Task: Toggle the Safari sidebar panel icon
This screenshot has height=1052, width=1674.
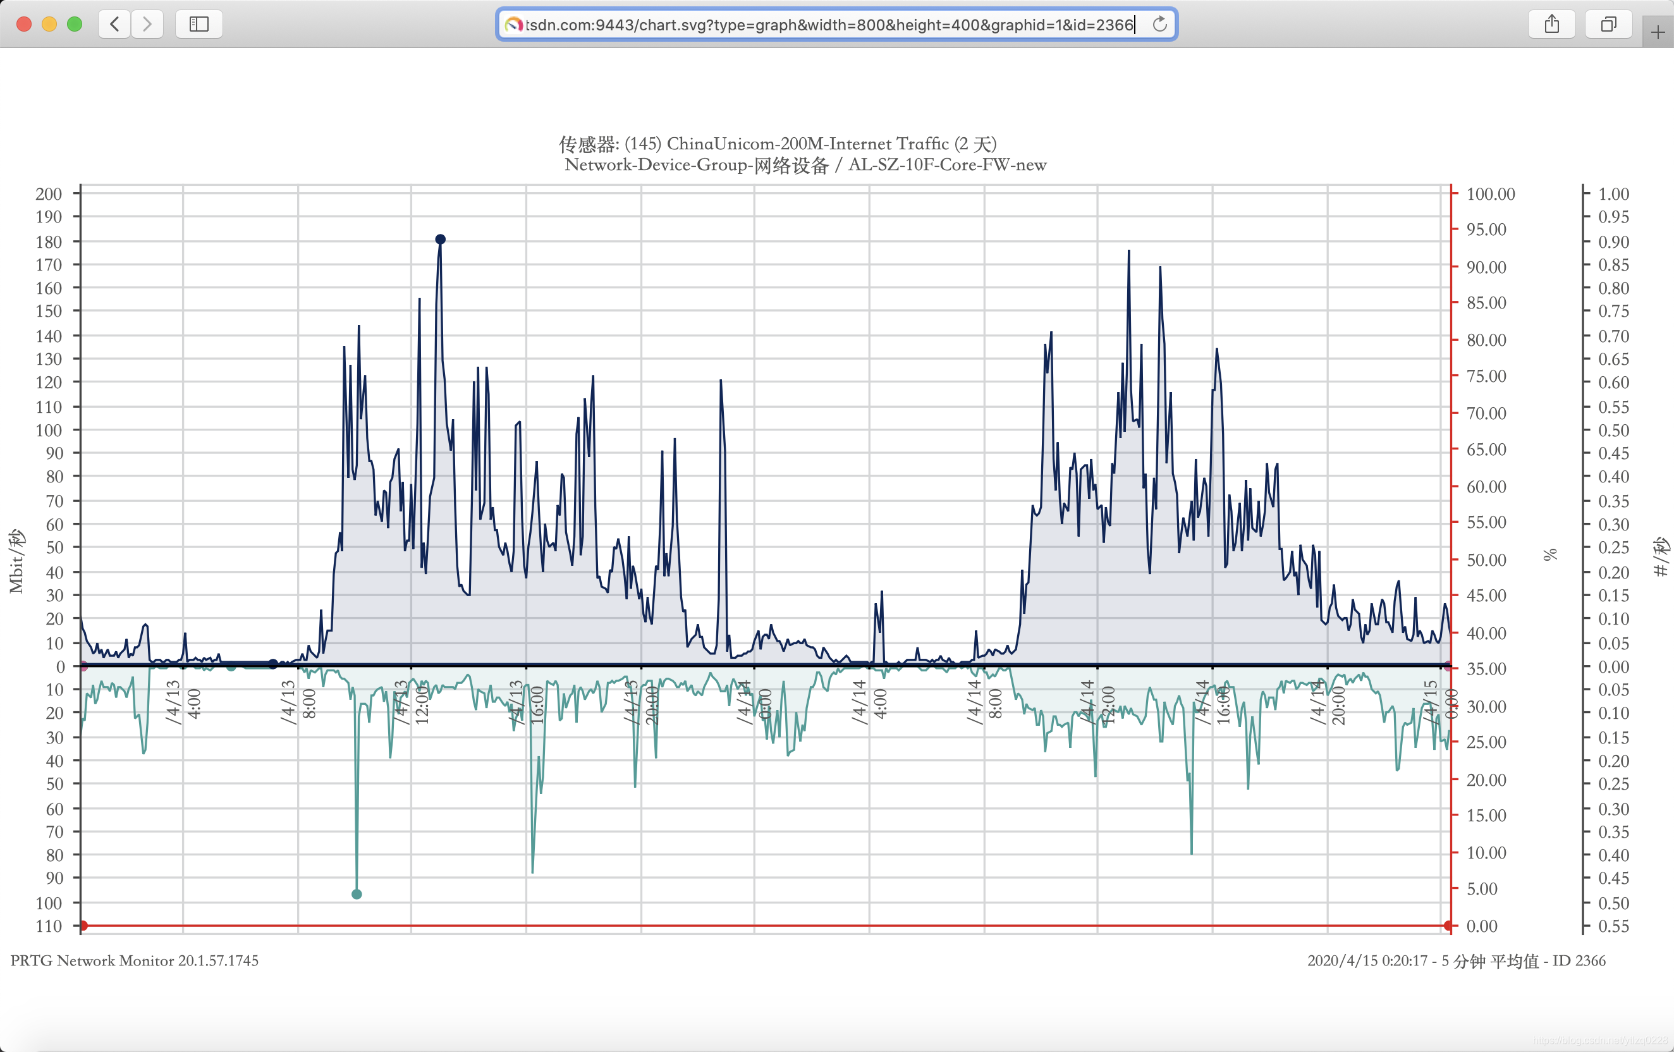Action: coord(199,24)
